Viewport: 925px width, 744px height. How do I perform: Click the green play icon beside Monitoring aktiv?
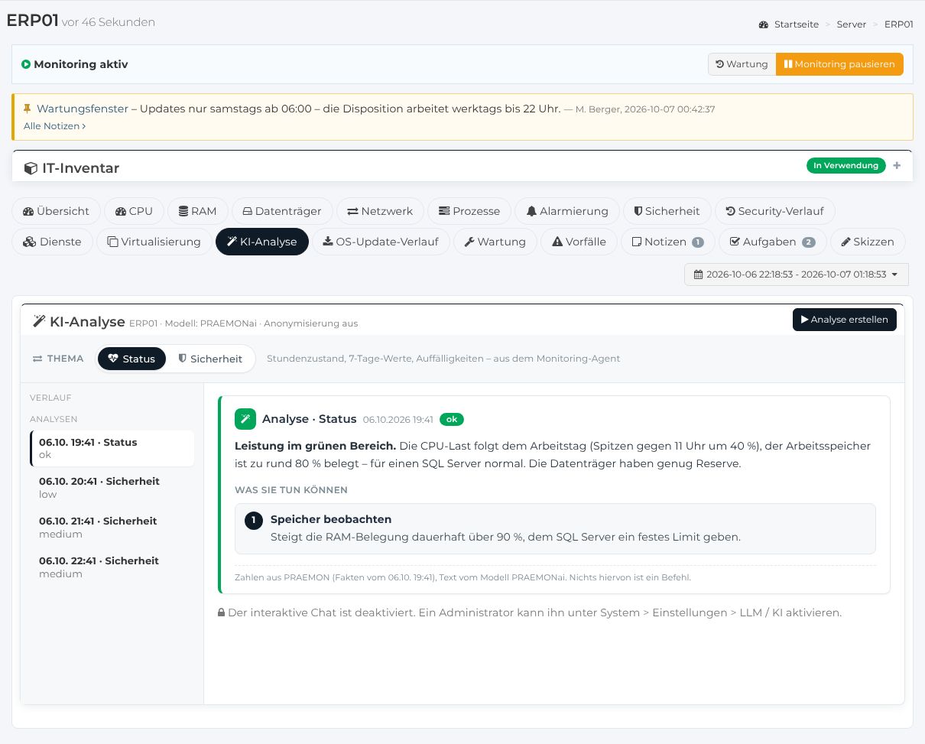(26, 65)
